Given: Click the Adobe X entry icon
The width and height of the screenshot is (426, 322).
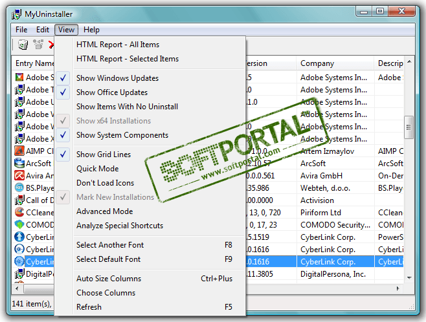Looking at the screenshot, I should tap(19, 138).
